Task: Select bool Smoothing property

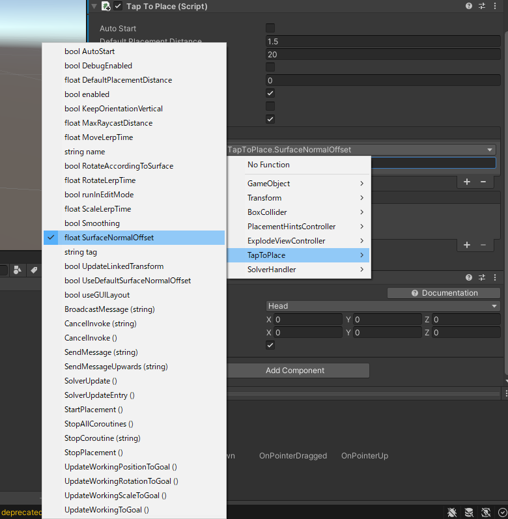Action: coord(134,223)
